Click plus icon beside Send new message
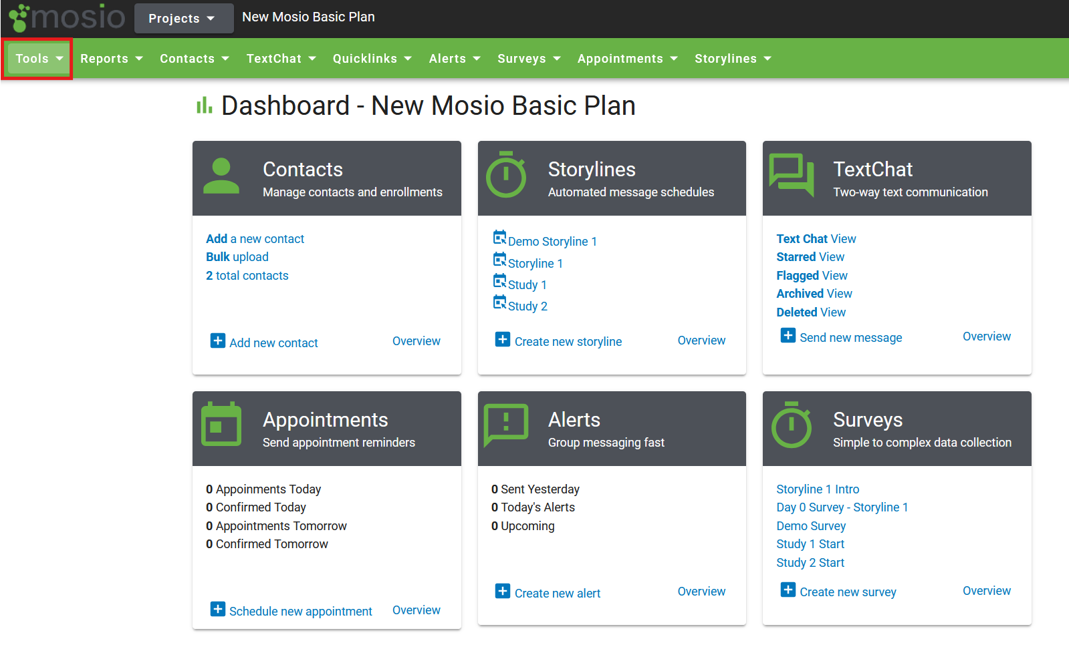The width and height of the screenshot is (1069, 669). click(x=788, y=335)
